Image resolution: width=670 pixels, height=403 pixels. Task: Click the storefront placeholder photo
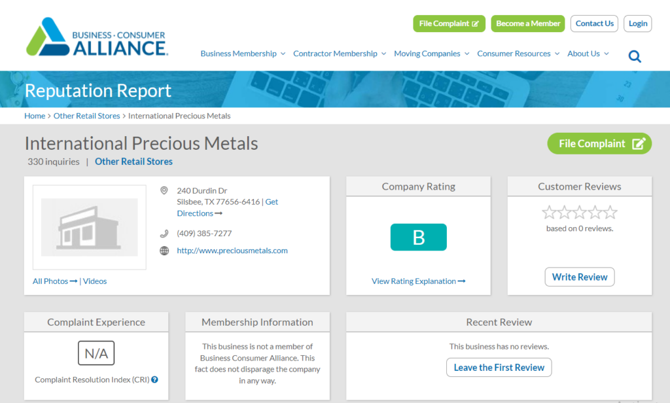pyautogui.click(x=89, y=228)
